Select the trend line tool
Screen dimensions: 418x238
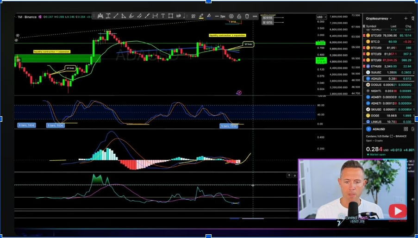pyautogui.click(x=116, y=16)
